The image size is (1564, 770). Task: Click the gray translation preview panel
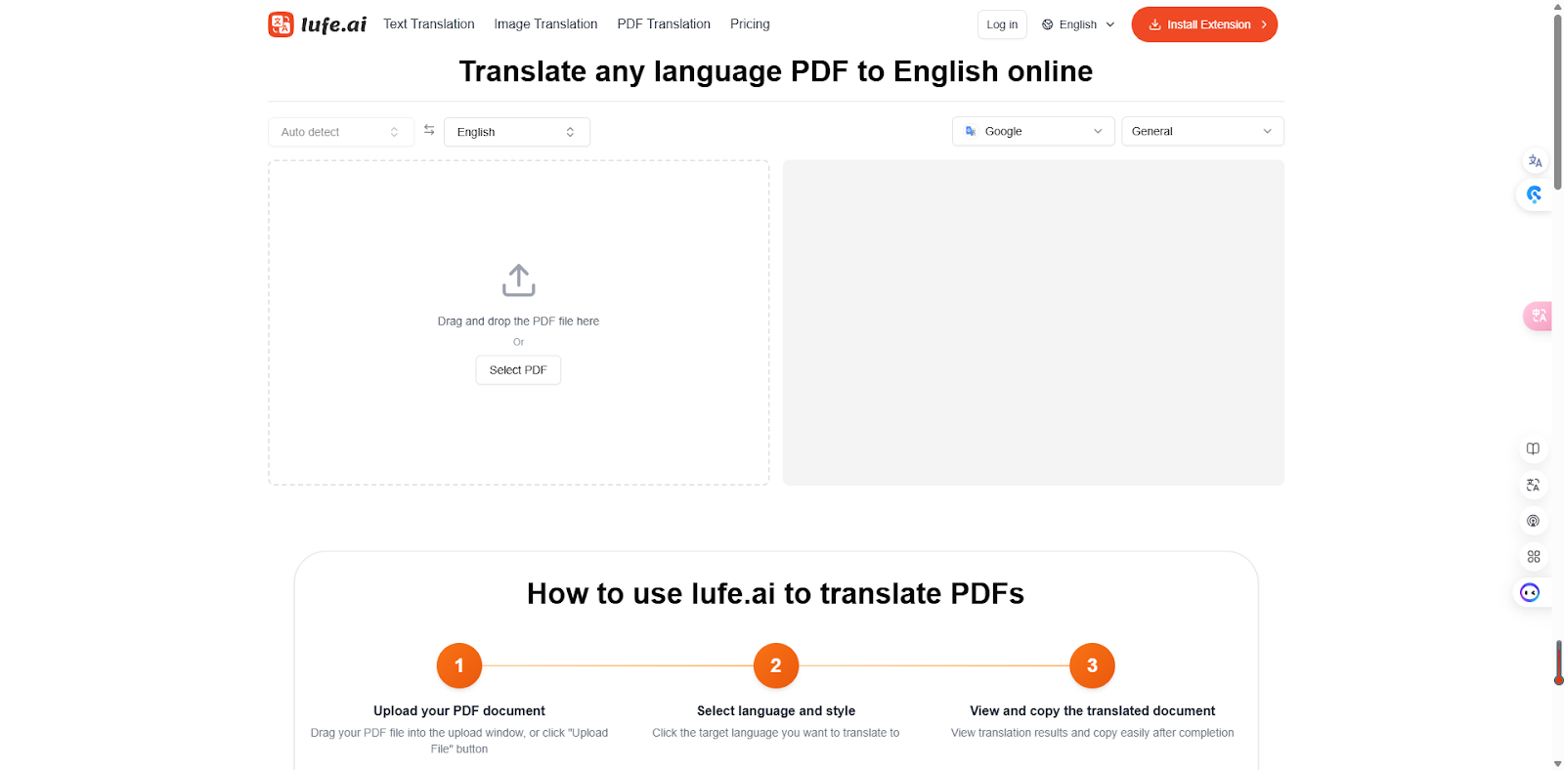click(x=1033, y=322)
